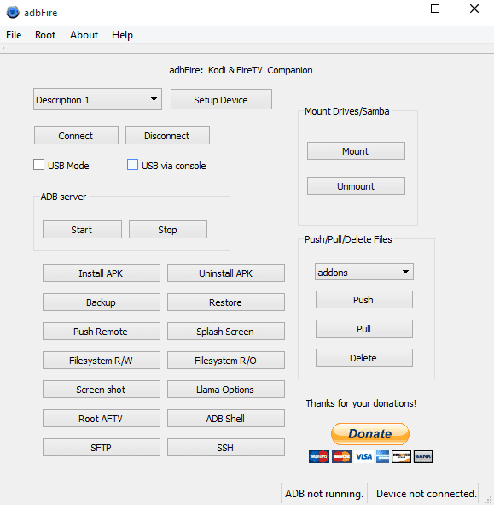Image resolution: width=494 pixels, height=505 pixels.
Task: Click the Root AFTV button
Action: coord(102,419)
